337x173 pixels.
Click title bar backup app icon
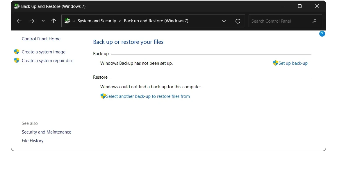17,6
